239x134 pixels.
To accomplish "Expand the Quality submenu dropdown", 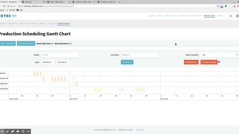I will pos(13,23).
